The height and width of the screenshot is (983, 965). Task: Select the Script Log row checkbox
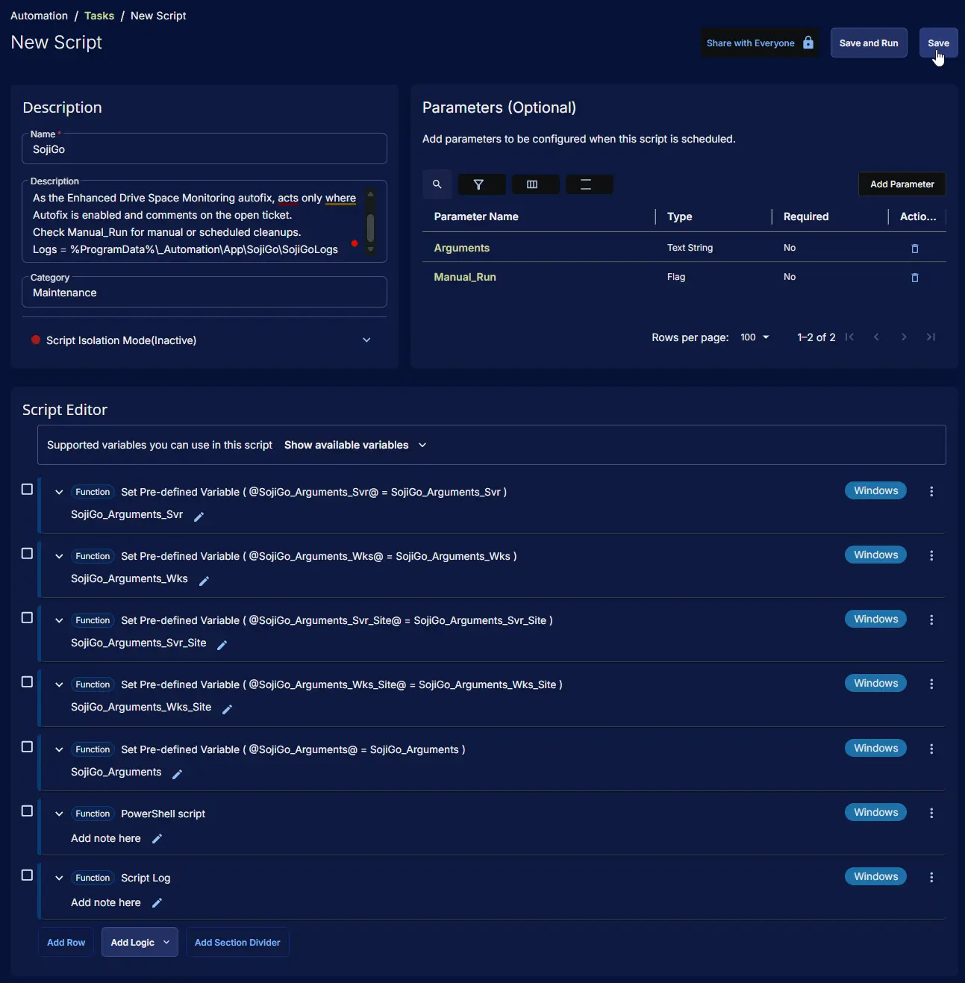pyautogui.click(x=27, y=876)
